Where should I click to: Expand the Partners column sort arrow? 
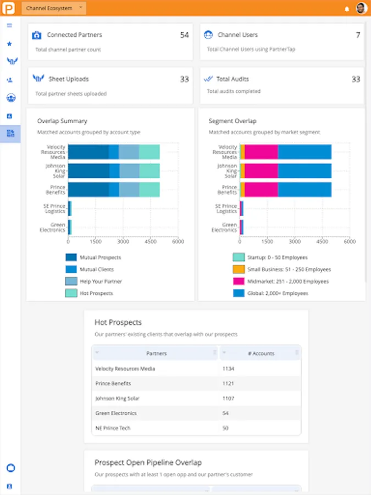[97, 353]
